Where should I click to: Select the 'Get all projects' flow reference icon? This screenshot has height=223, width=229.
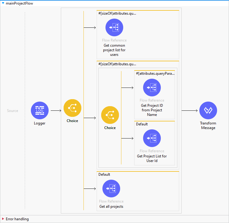[111, 189]
